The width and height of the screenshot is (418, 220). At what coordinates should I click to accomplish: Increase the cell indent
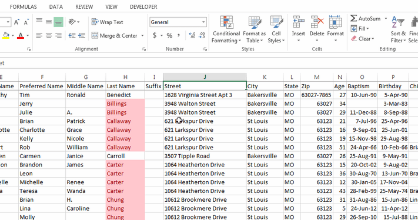tap(82, 35)
